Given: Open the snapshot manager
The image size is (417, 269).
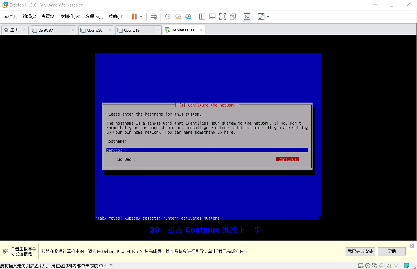Looking at the screenshot, I should [x=188, y=17].
